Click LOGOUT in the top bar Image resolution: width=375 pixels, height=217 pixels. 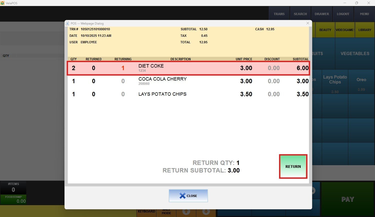point(343,14)
